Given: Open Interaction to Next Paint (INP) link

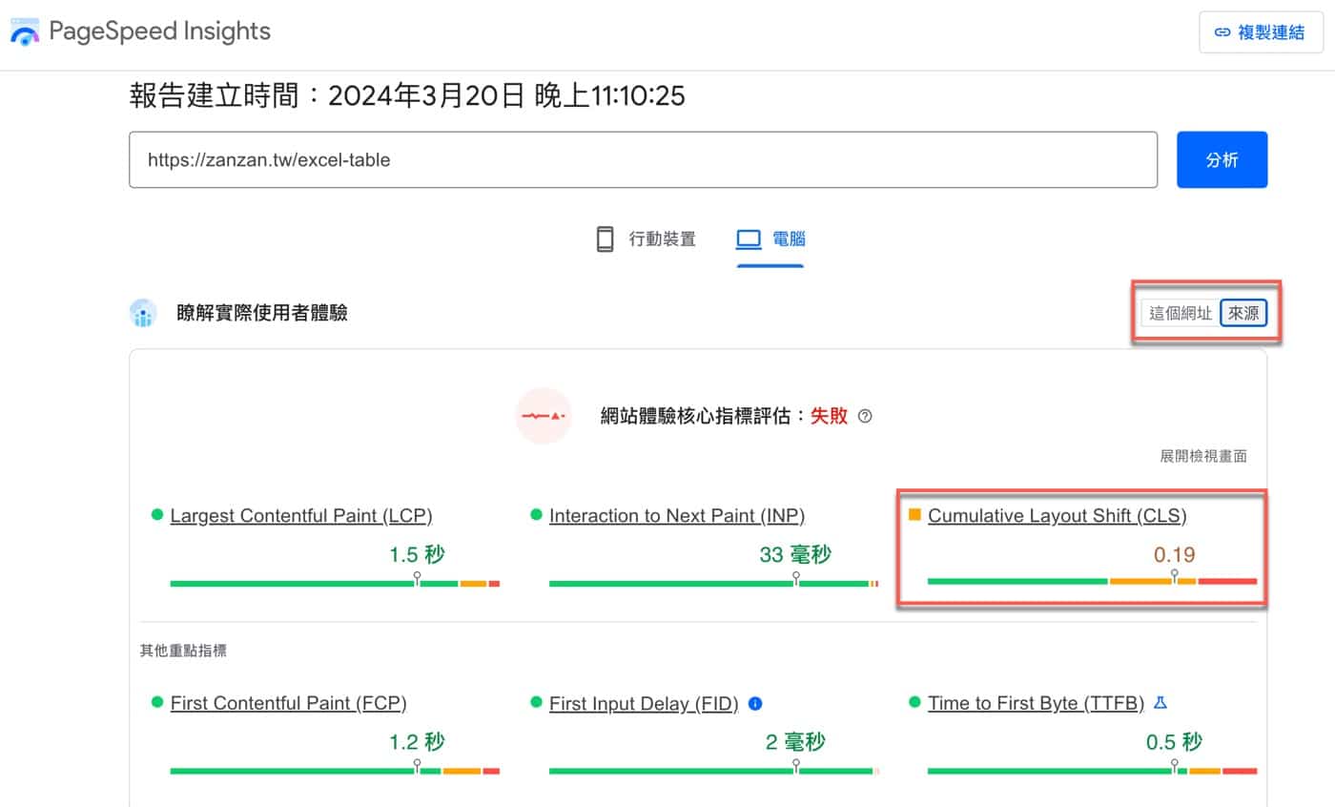Looking at the screenshot, I should [x=677, y=516].
